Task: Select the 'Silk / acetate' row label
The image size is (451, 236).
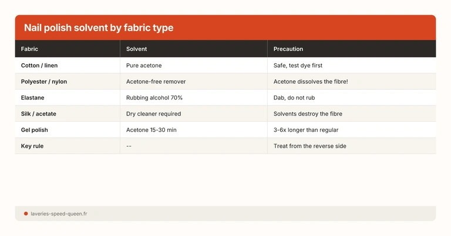Action: [39, 114]
